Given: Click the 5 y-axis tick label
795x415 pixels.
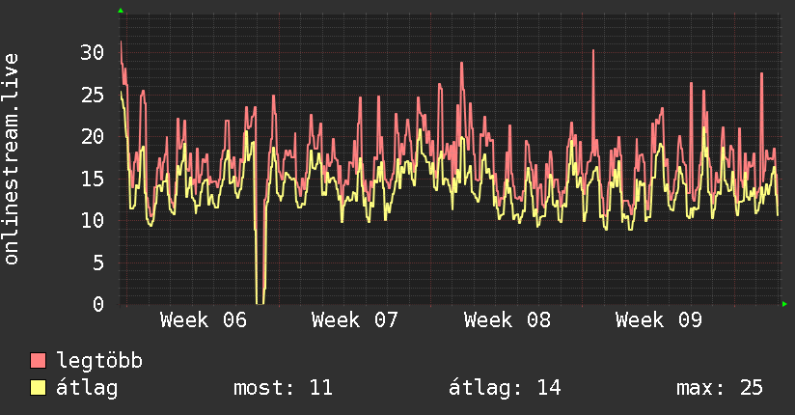Looking at the screenshot, I should coord(98,263).
